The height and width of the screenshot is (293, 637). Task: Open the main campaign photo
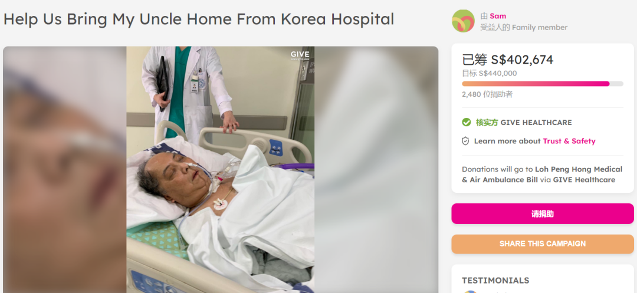click(x=220, y=170)
